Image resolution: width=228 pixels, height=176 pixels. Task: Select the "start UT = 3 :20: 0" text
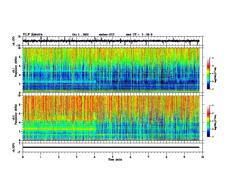click(x=139, y=35)
